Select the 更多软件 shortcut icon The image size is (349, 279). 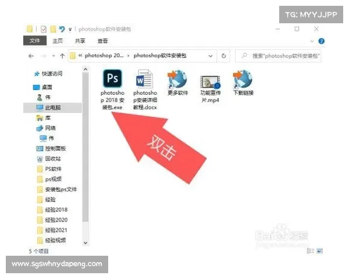177,83
